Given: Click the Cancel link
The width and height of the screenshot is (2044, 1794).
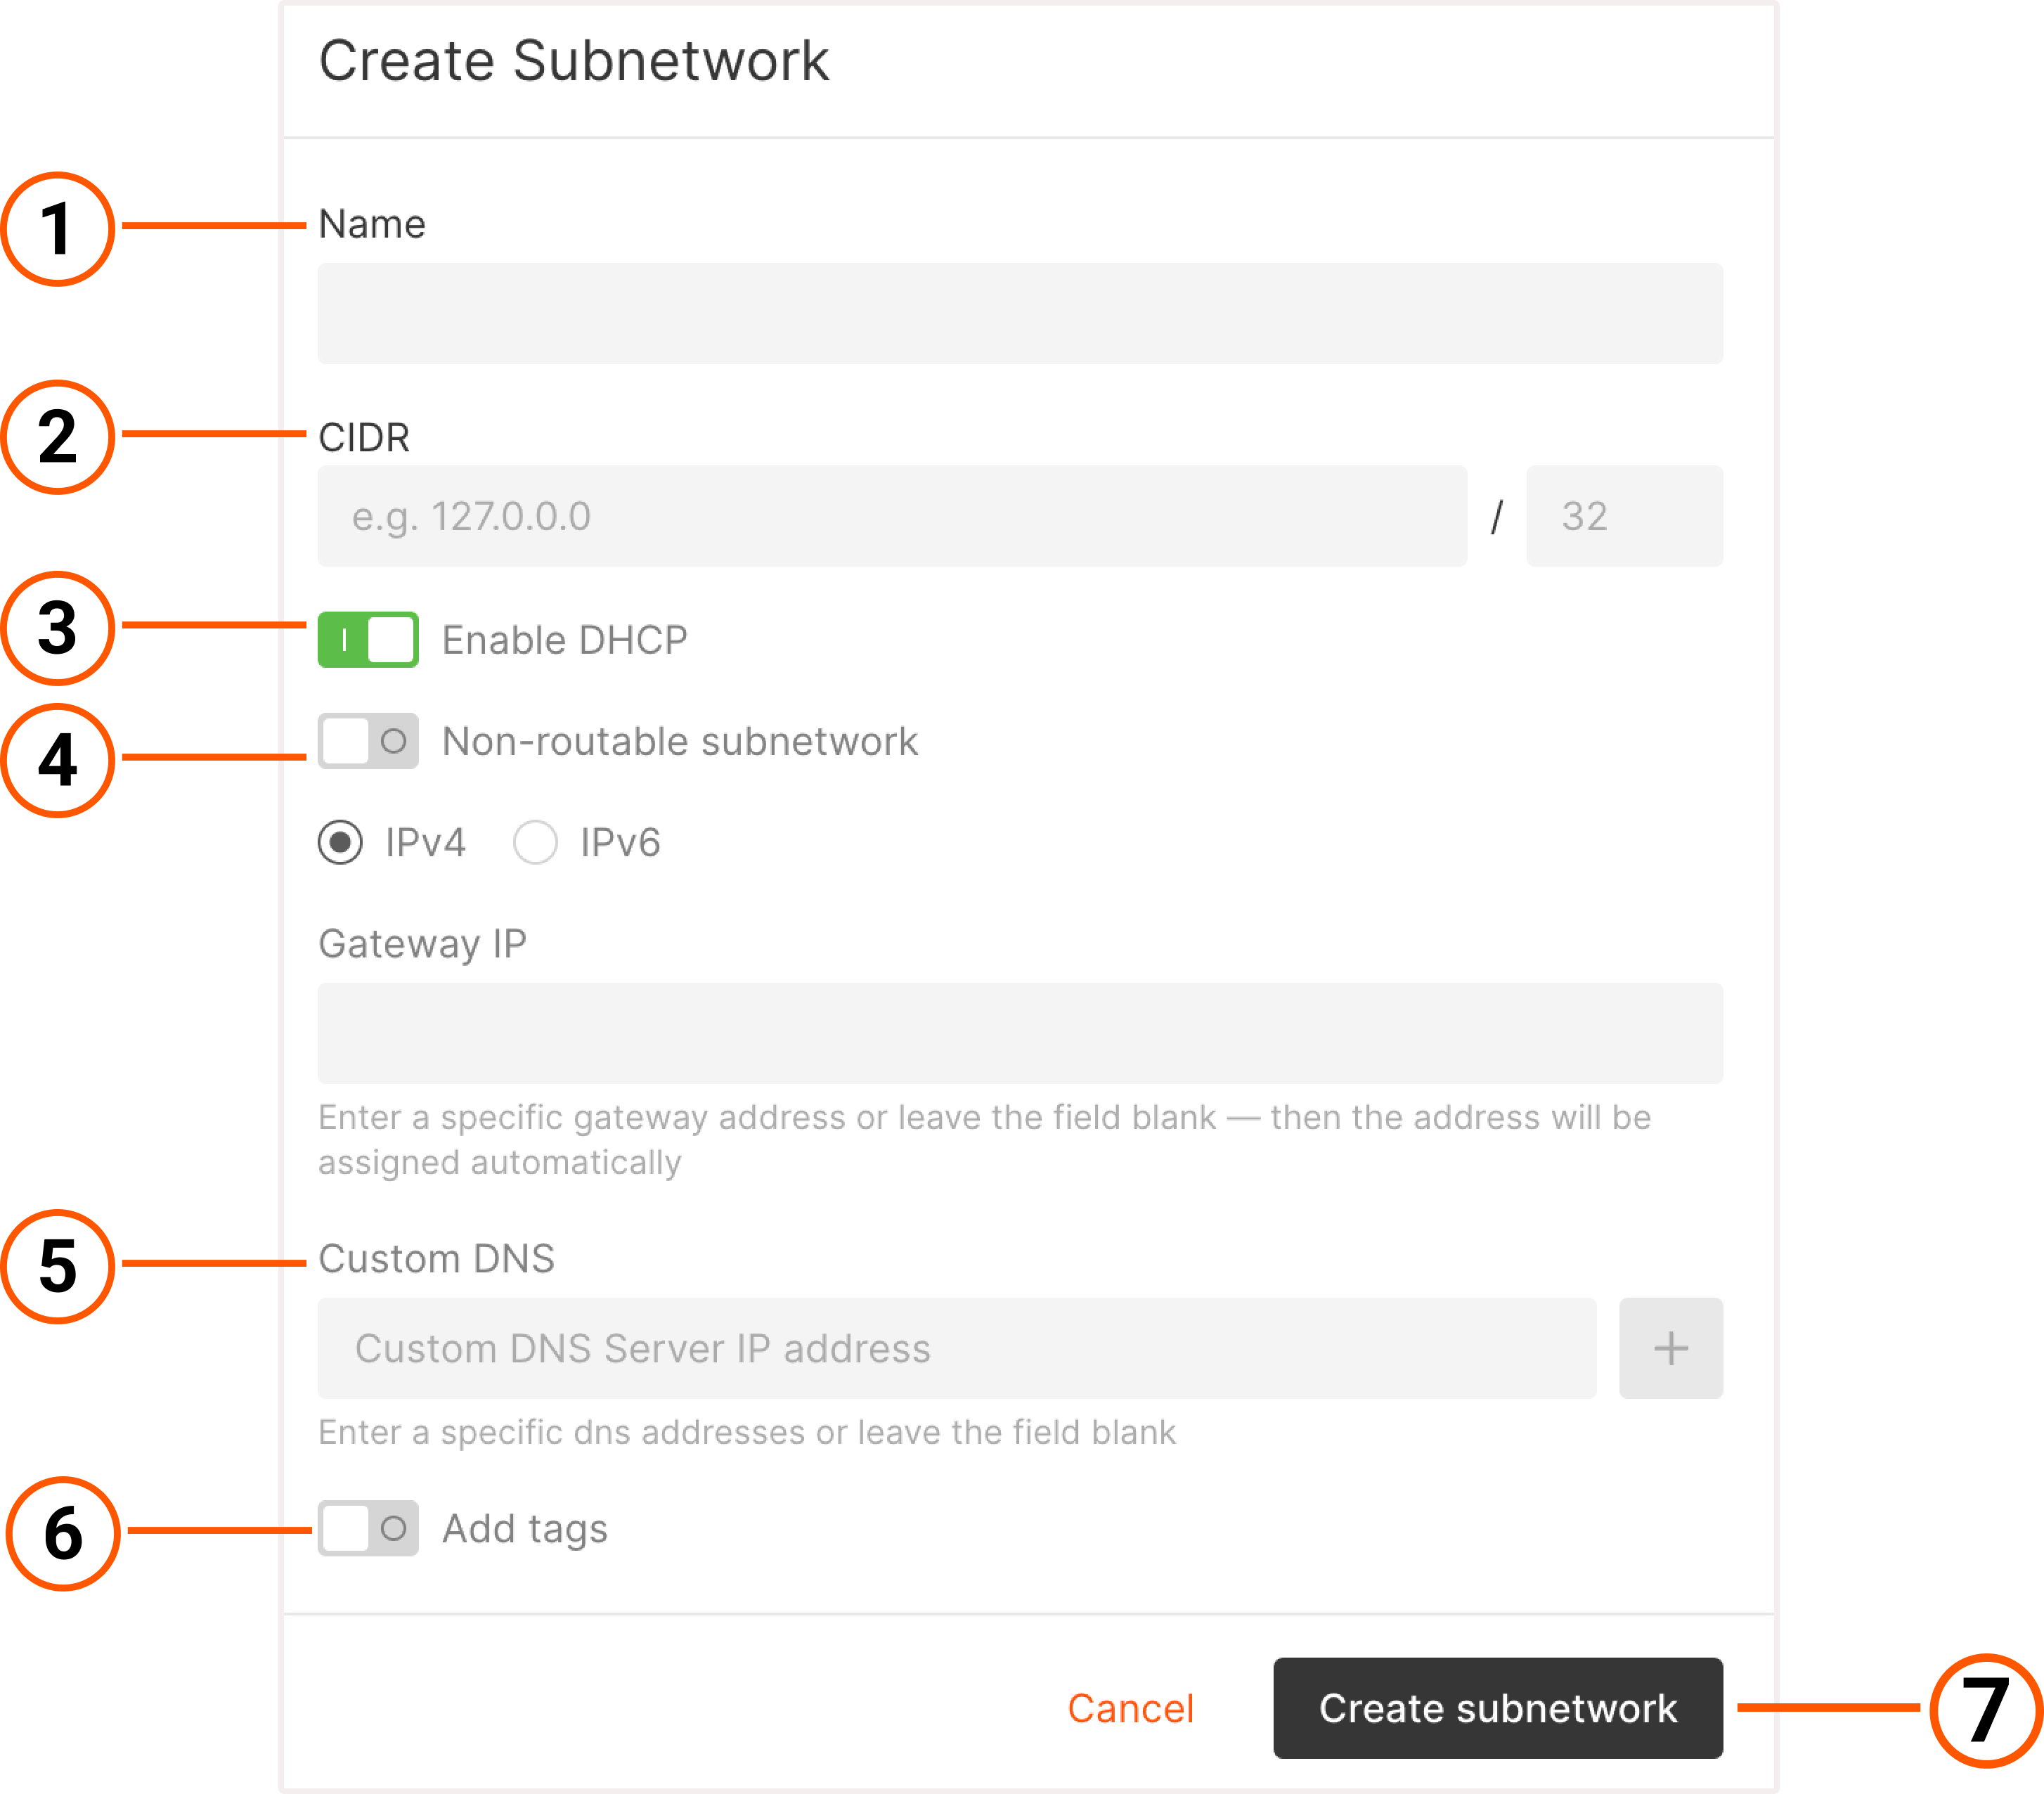Looking at the screenshot, I should (1131, 1709).
